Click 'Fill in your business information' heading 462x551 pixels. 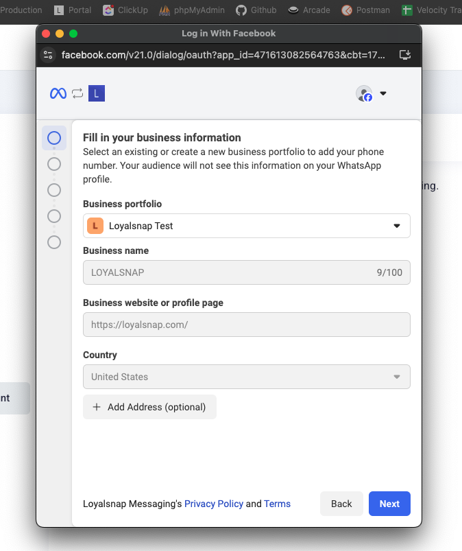(x=162, y=137)
